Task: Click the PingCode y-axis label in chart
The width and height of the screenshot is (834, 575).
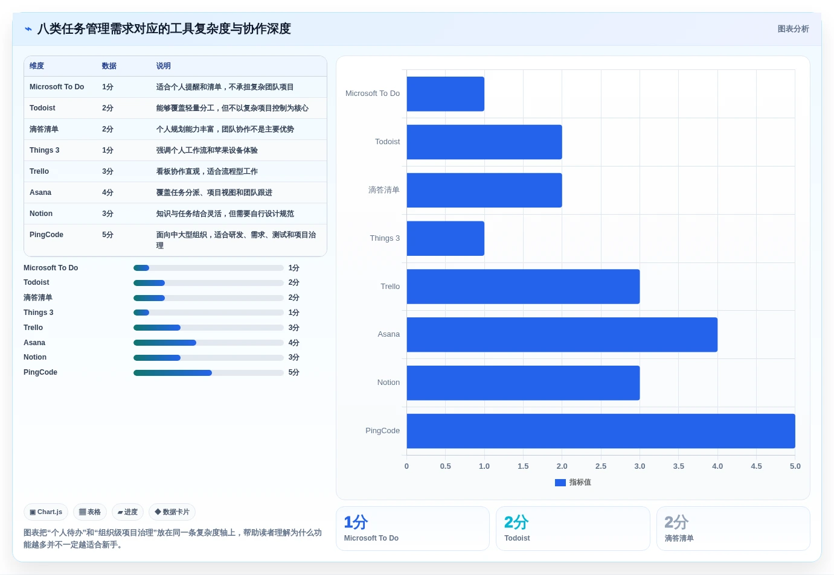Action: pos(382,431)
